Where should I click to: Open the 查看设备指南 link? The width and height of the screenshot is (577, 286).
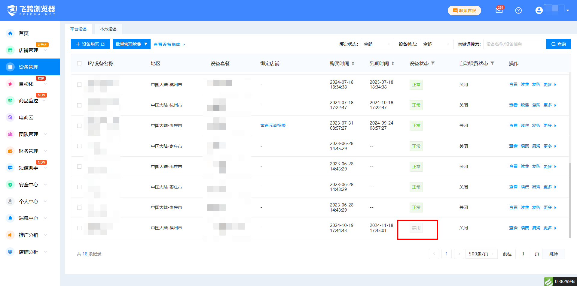pyautogui.click(x=169, y=44)
